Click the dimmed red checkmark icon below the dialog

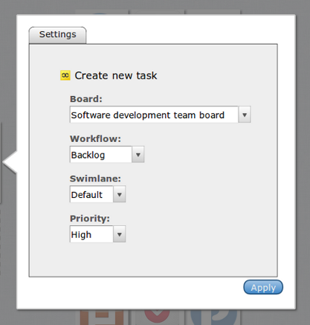pos(157,316)
